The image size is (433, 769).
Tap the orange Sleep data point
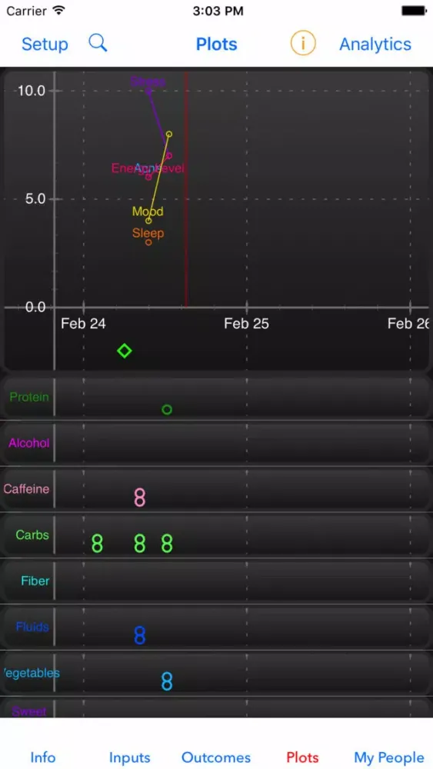pyautogui.click(x=148, y=242)
